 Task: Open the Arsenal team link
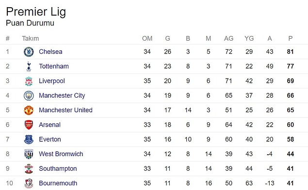[49, 125]
